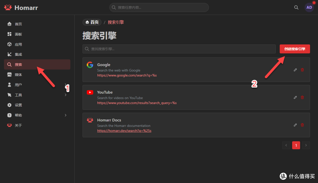Focus the 查找搜索引擎 filter field

click(179, 49)
